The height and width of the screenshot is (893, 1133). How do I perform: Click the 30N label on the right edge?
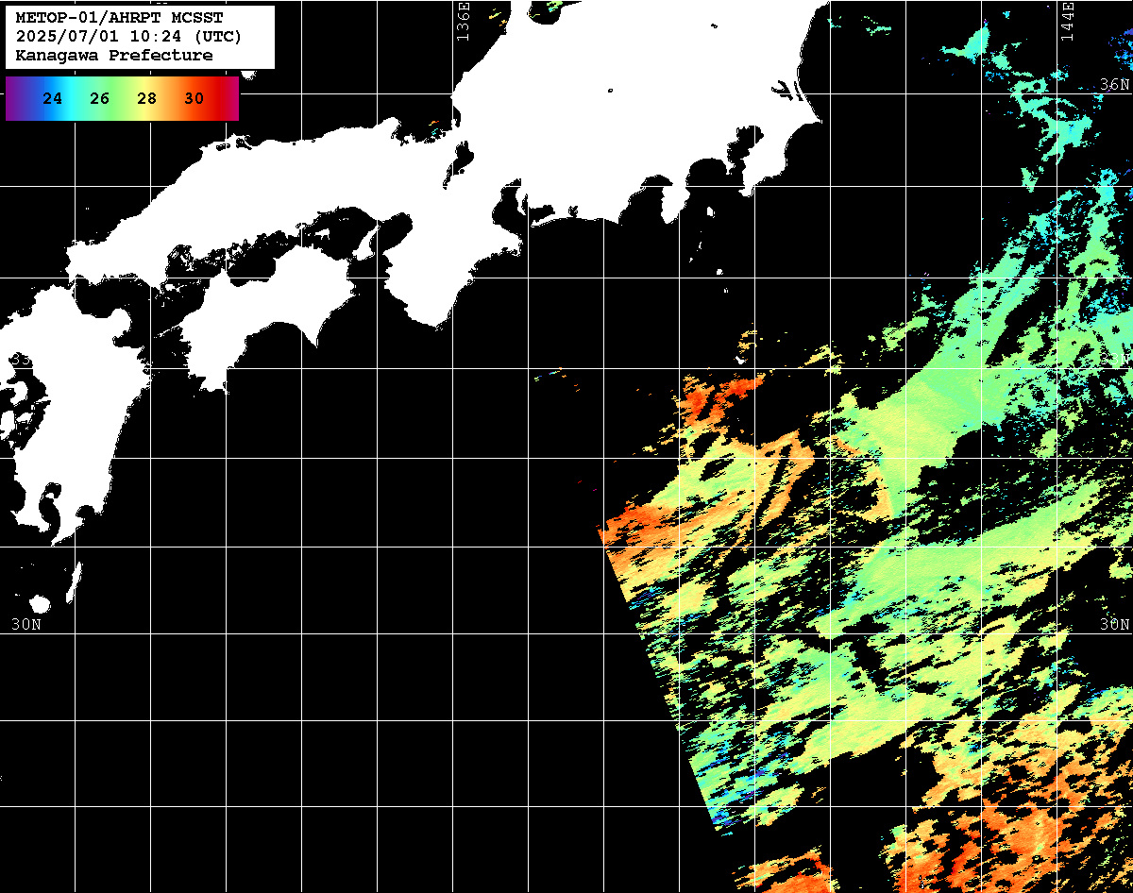[1114, 624]
